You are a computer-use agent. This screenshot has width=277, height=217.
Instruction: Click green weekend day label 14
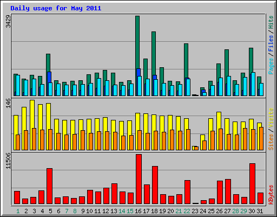pyautogui.click(x=122, y=211)
